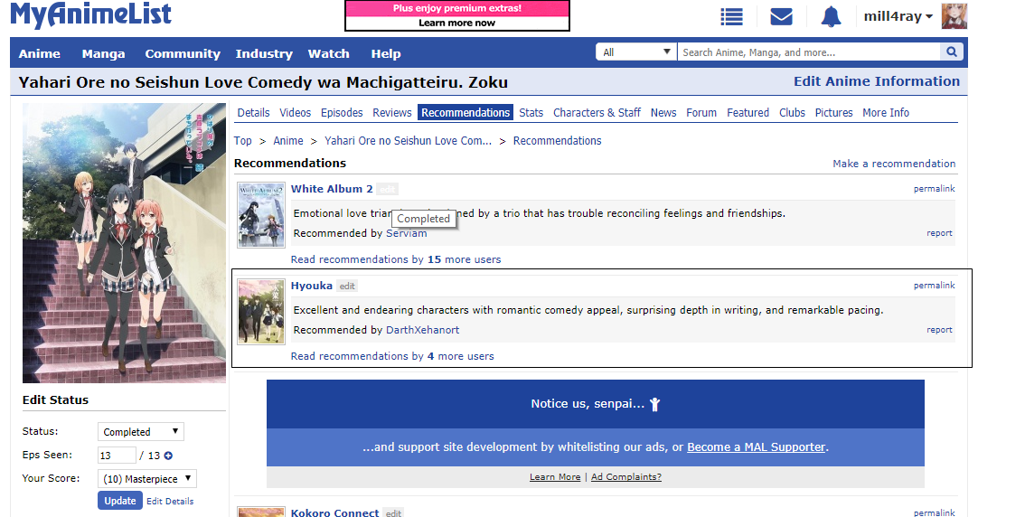This screenshot has width=1025, height=517.
Task: Open the Kokoro Connect title link
Action: point(334,512)
